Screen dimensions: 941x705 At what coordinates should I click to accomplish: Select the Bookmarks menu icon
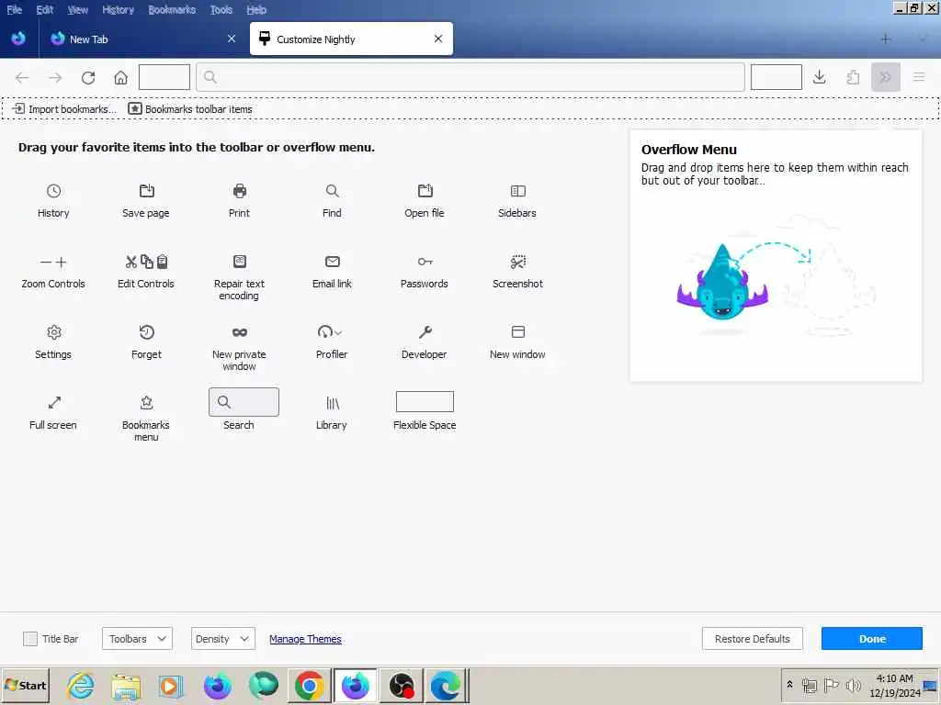pyautogui.click(x=146, y=402)
